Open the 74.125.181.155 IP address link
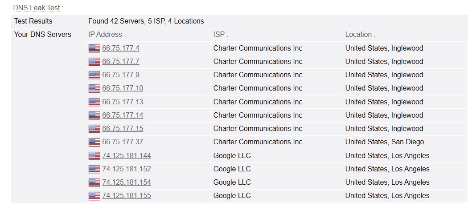Image resolution: width=468 pixels, height=206 pixels. [127, 196]
